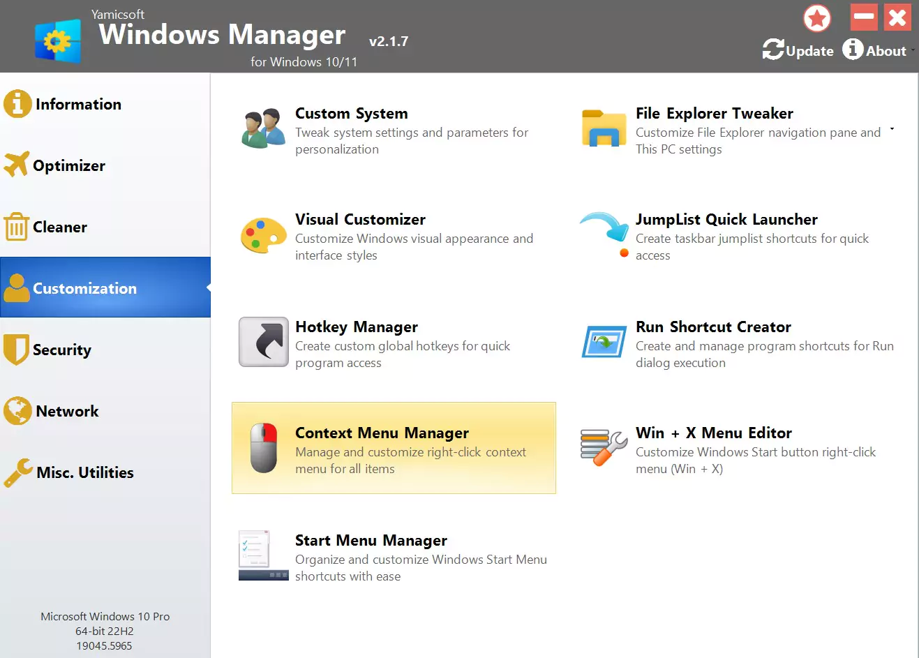Launch Custom System by its title
This screenshot has width=919, height=658.
352,113
